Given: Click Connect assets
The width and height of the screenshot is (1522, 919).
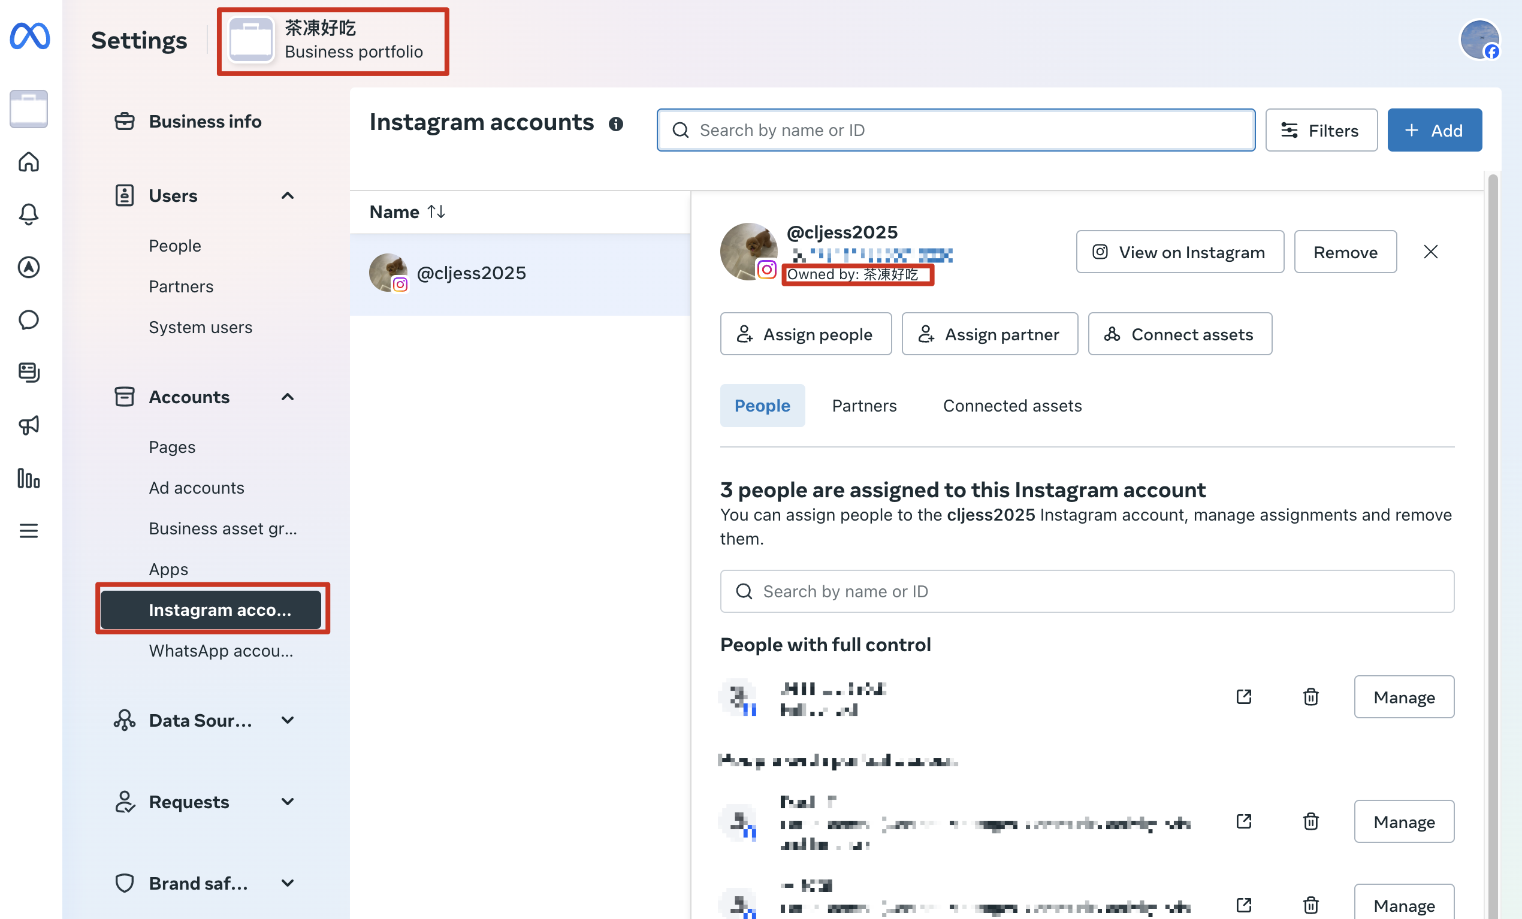Looking at the screenshot, I should tap(1180, 334).
